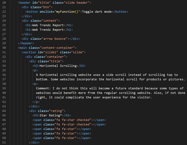Click line number 44 in the gutter

(x=4, y=111)
